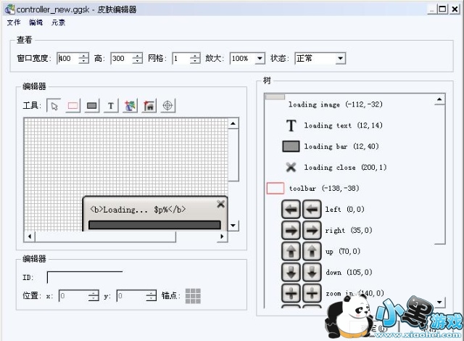This screenshot has height=341, width=464.
Task: Click second zoom in plus icon
Action: click(x=312, y=293)
